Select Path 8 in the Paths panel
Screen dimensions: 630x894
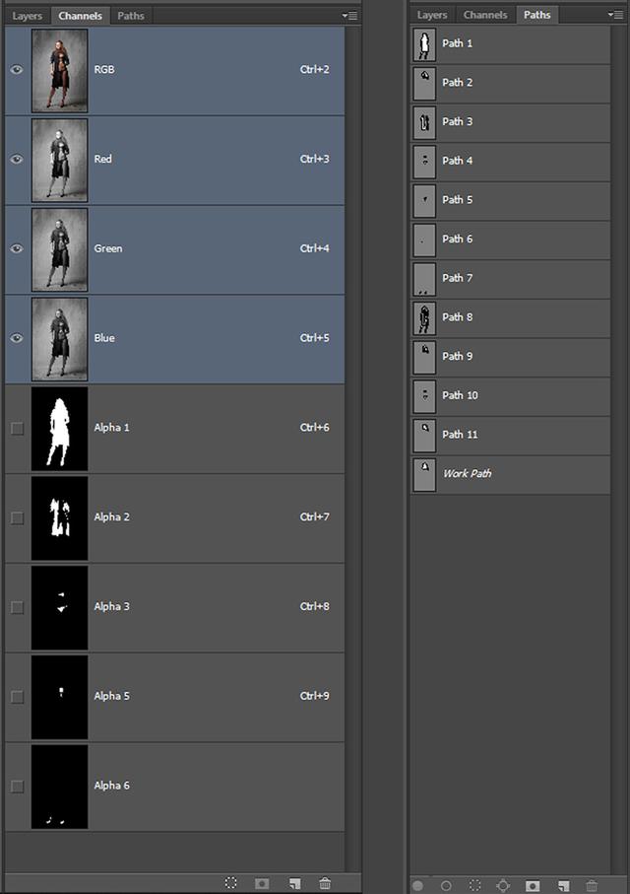[x=510, y=317]
